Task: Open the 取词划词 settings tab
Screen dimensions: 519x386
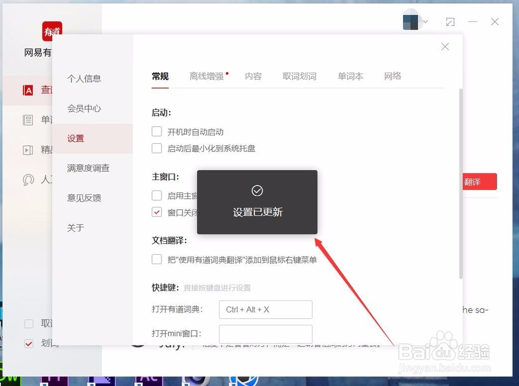Action: point(299,76)
